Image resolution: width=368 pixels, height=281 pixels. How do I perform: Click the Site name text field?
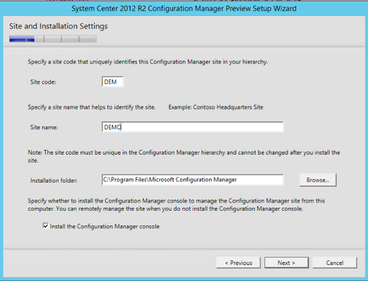pyautogui.click(x=192, y=127)
